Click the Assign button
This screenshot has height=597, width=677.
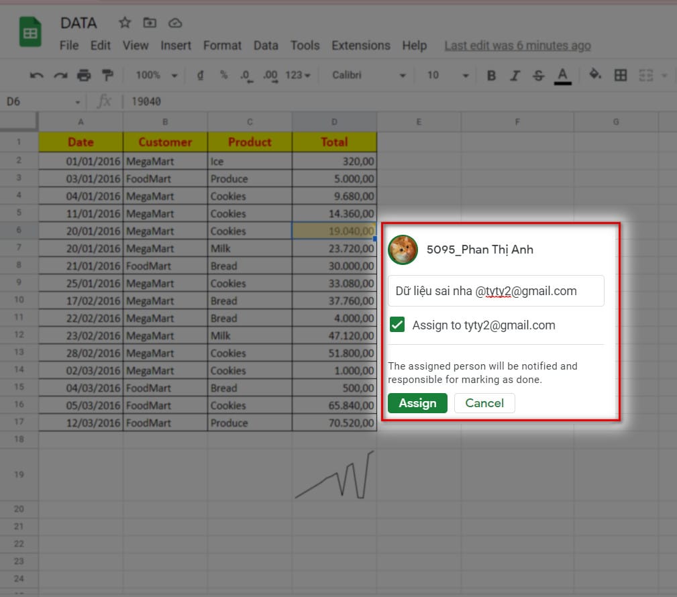pyautogui.click(x=417, y=403)
